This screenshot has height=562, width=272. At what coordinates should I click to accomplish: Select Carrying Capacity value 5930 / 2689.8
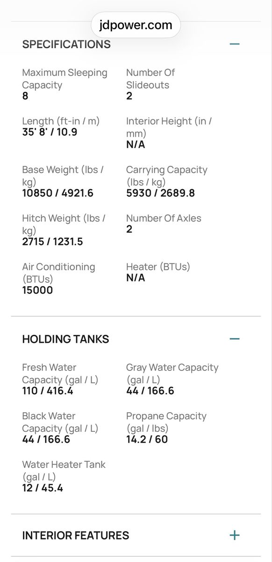click(160, 193)
